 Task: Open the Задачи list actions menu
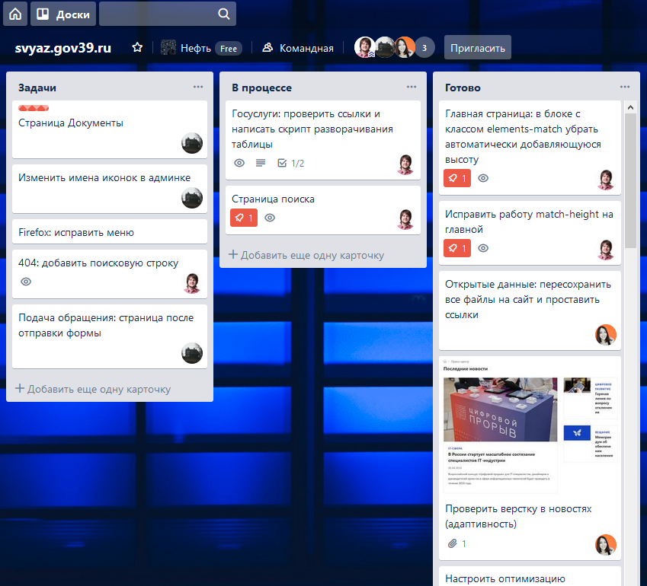pos(198,87)
